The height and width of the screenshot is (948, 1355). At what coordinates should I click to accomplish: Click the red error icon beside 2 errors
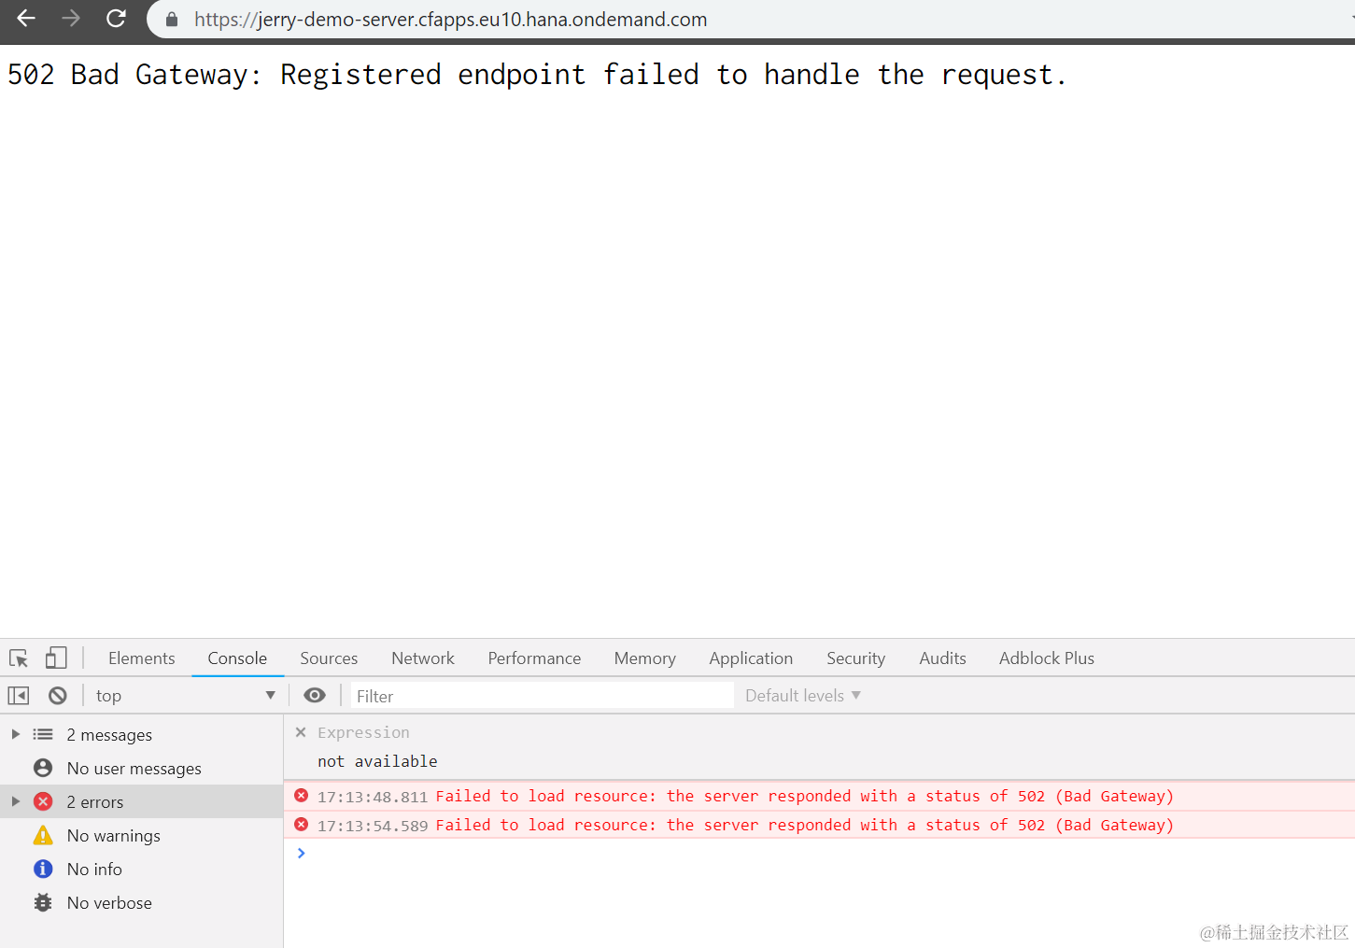point(43,801)
